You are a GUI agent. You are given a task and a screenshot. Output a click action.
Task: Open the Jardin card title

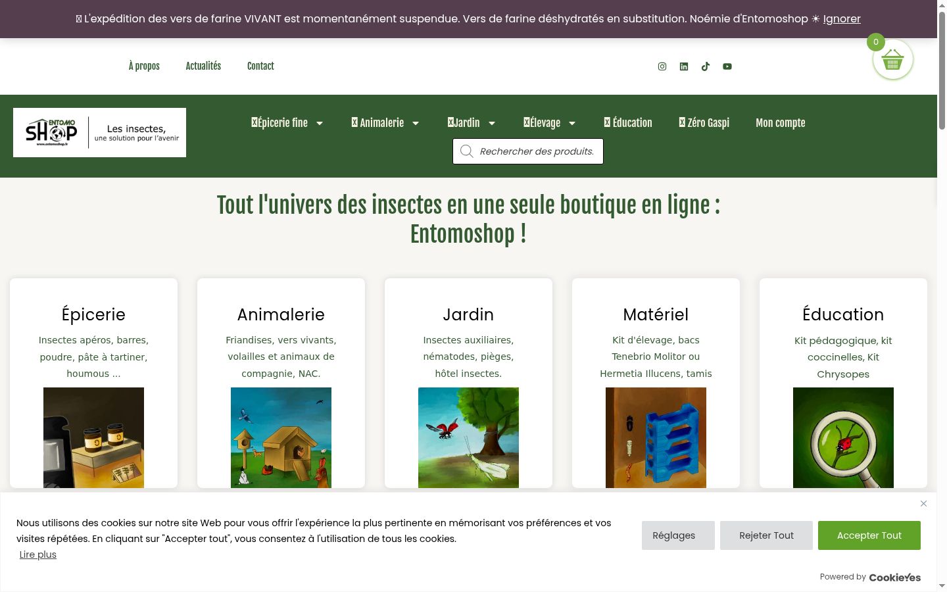[x=468, y=314]
